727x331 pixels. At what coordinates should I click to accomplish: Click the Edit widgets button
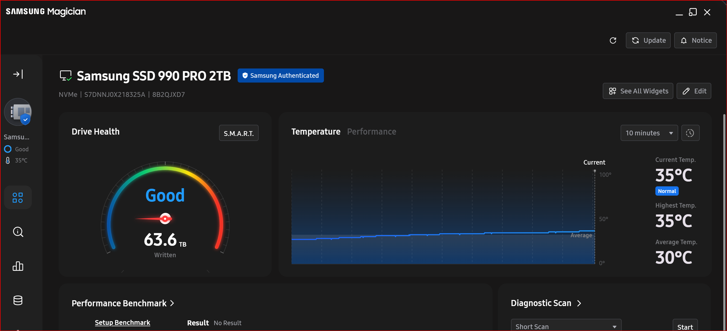tap(694, 91)
